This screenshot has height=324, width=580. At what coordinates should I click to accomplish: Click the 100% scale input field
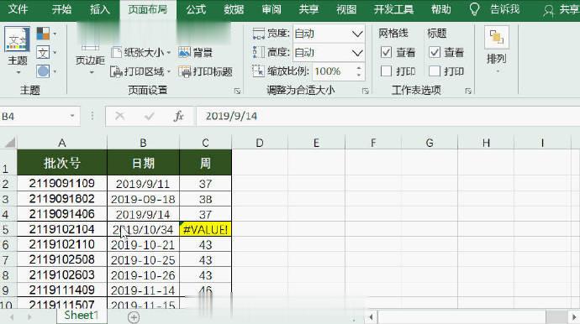[x=333, y=71]
